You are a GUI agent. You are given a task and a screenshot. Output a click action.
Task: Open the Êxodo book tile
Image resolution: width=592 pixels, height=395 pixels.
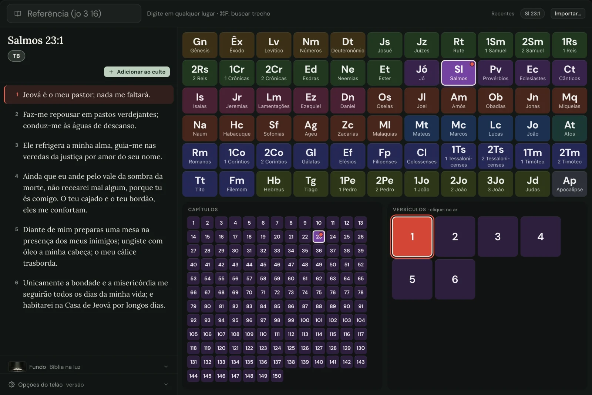237,45
